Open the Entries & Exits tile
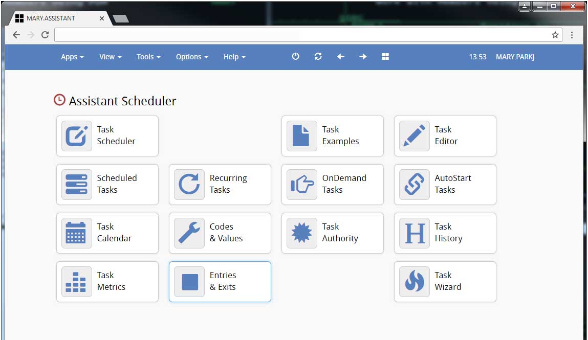 coord(220,282)
